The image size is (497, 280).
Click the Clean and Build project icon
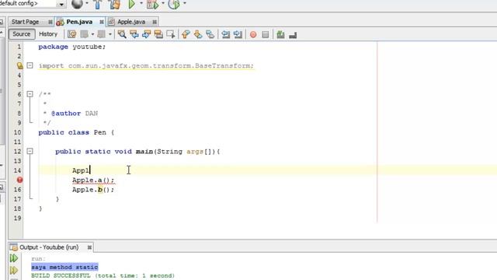point(114,5)
